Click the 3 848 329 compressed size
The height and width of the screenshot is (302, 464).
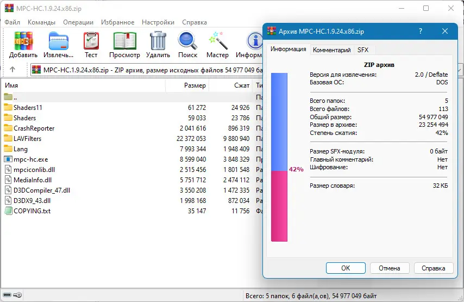(236, 159)
